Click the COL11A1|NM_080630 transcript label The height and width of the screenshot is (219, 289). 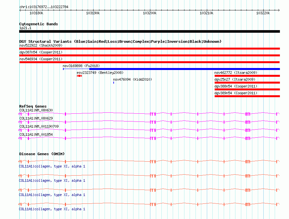click(x=36, y=110)
